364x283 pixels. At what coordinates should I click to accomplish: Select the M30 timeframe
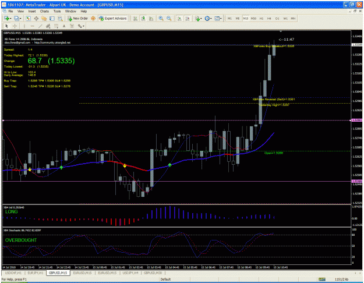click(x=253, y=18)
